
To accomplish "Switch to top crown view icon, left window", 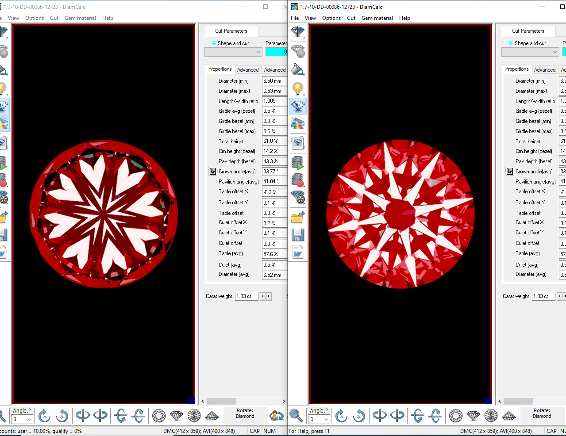I will (x=159, y=416).
